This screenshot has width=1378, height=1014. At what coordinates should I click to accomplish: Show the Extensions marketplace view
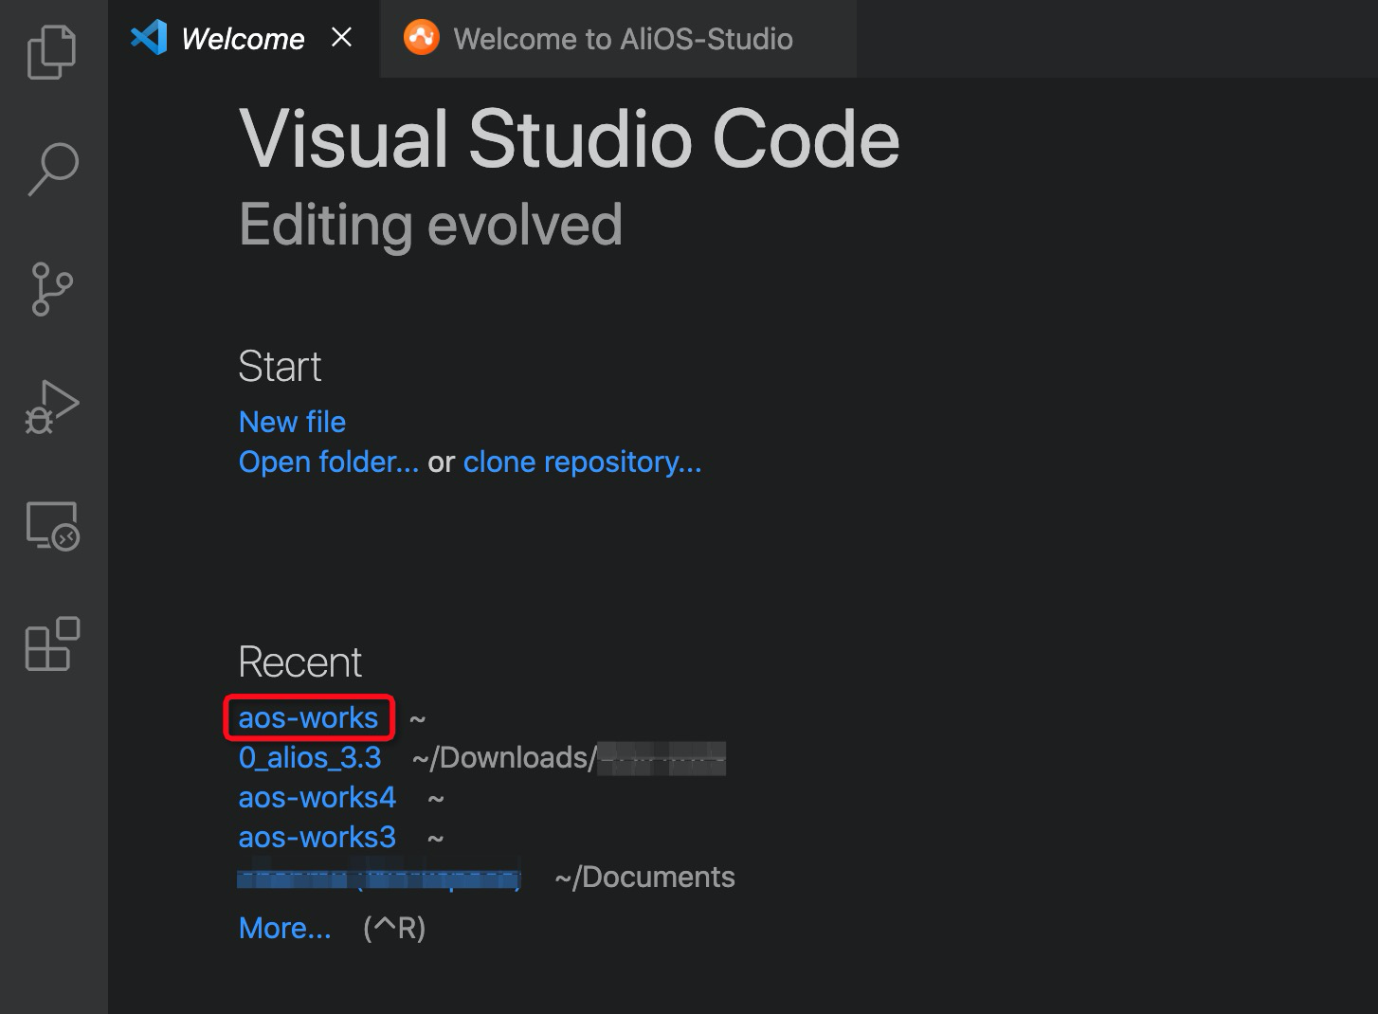[52, 644]
